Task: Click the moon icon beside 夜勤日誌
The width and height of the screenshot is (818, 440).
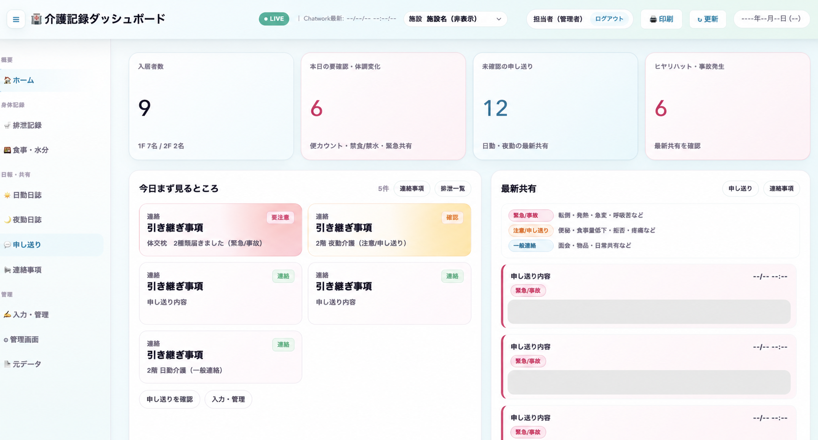Action: (7, 220)
